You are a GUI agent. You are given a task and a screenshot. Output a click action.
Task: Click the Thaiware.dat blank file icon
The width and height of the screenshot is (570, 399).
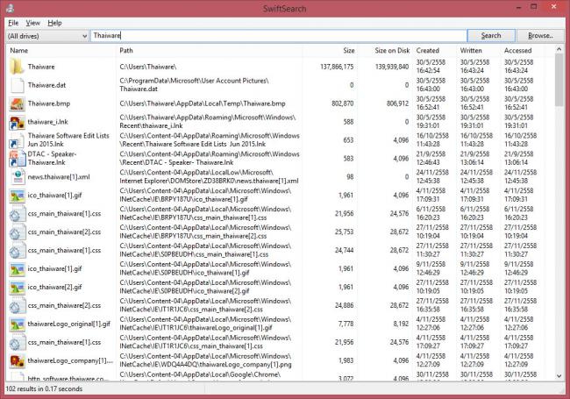(17, 85)
